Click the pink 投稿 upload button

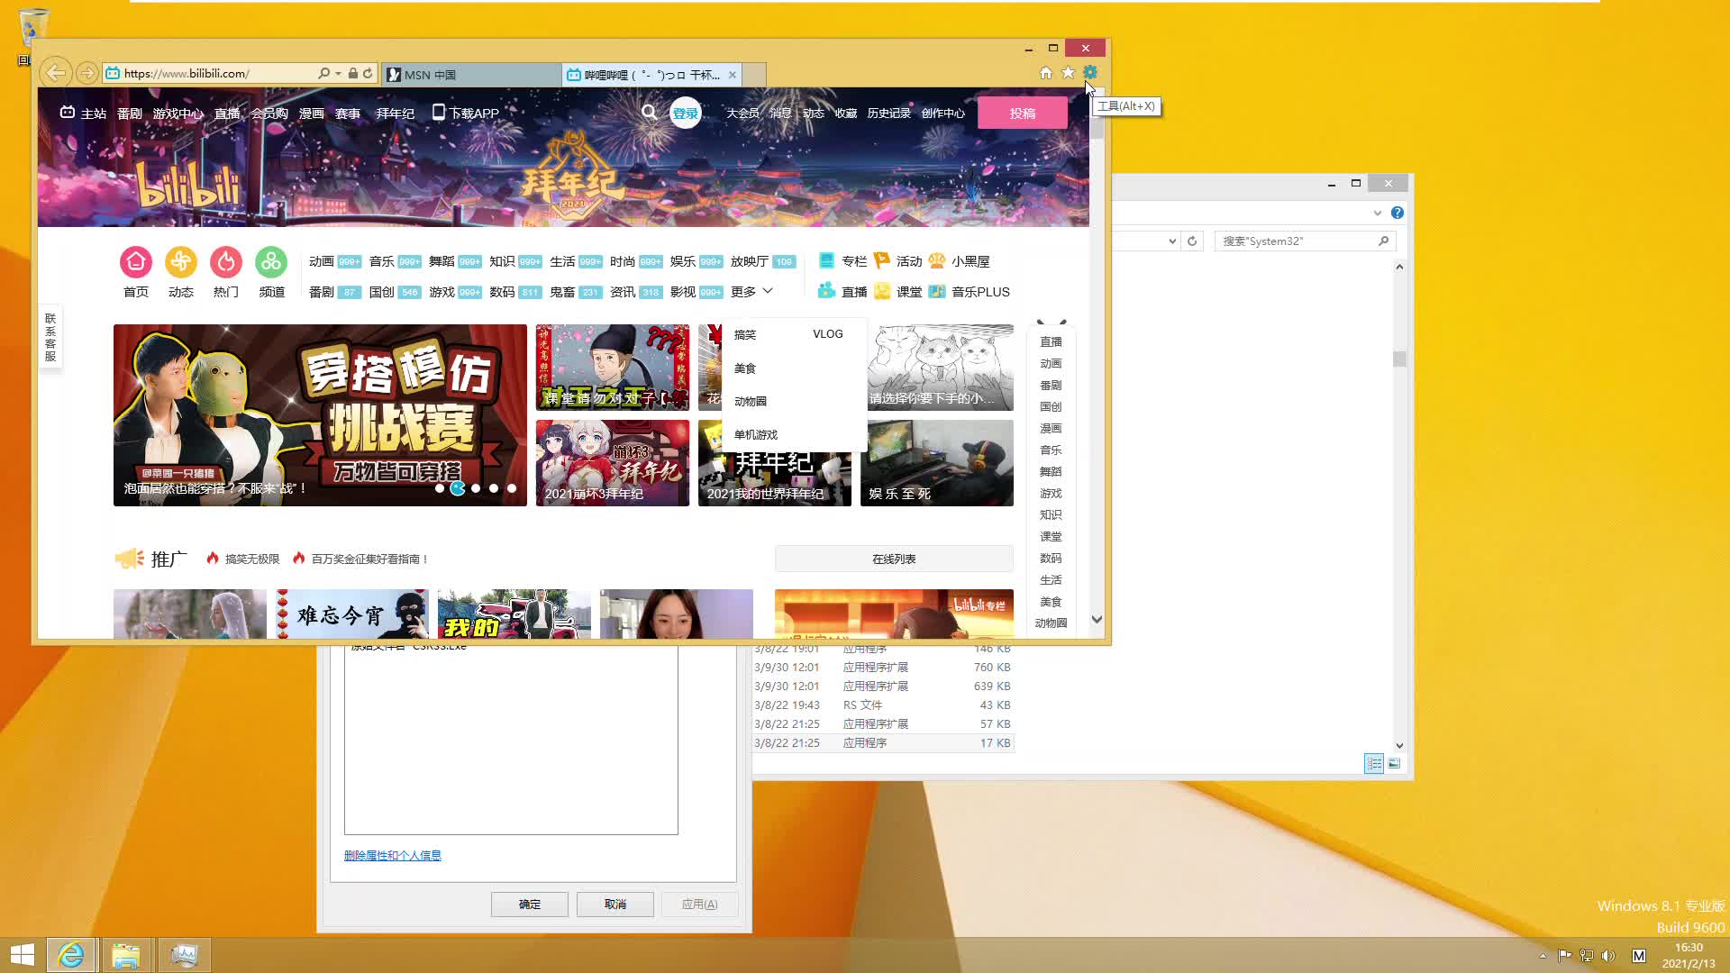tap(1024, 112)
